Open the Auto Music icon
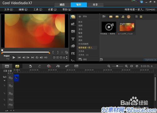 click(x=67, y=66)
